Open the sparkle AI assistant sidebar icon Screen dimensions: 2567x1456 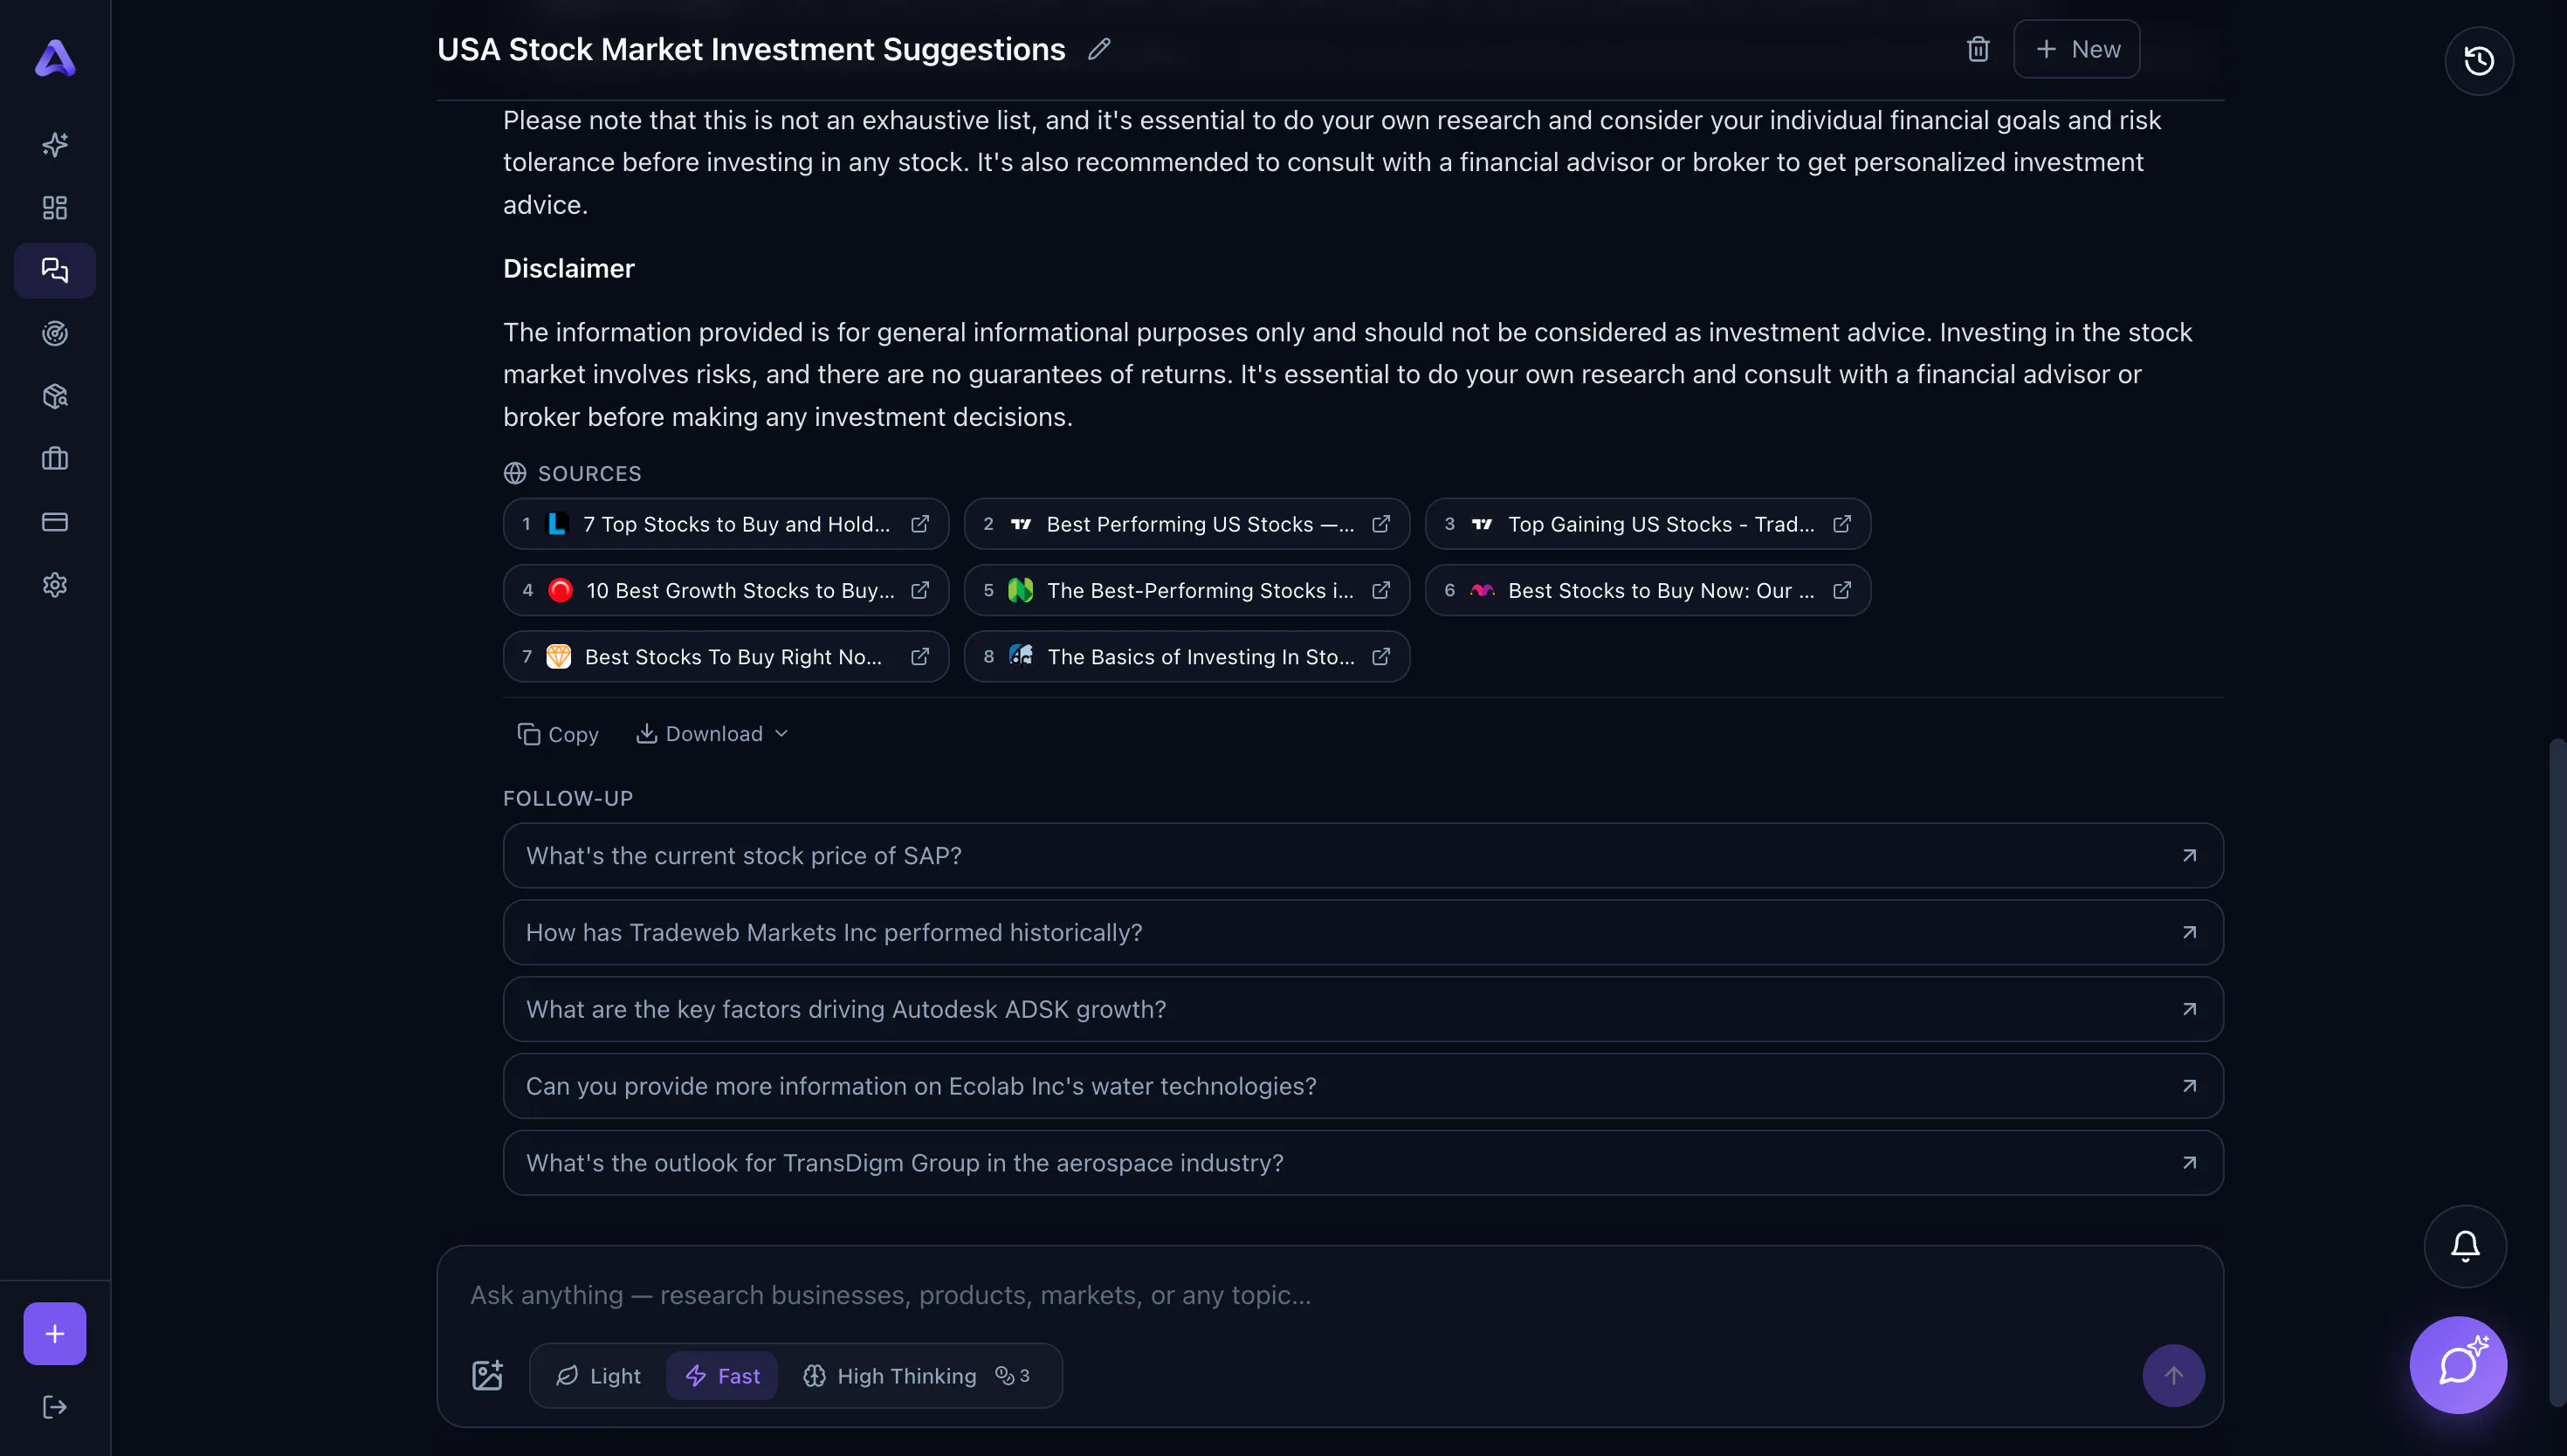(55, 145)
